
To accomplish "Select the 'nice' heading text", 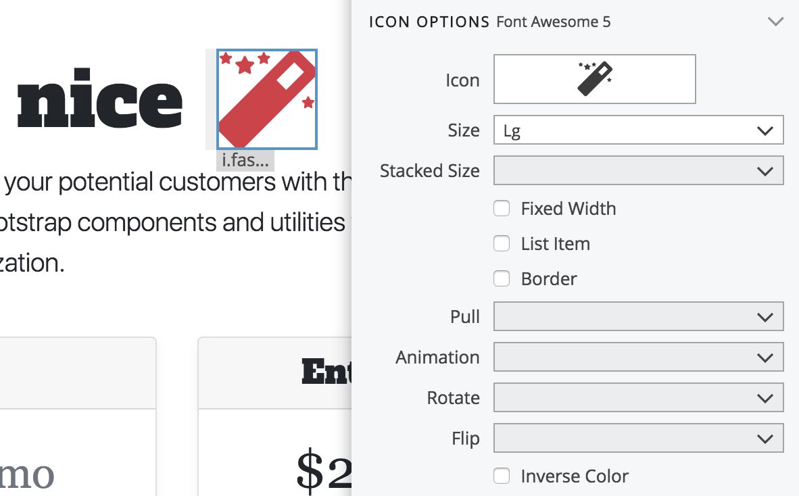I will 100,98.
